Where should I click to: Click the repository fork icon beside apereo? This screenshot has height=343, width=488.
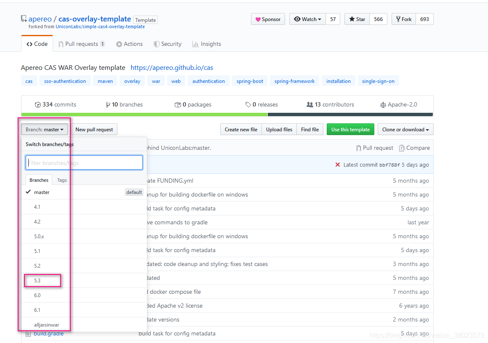pyautogui.click(x=24, y=19)
